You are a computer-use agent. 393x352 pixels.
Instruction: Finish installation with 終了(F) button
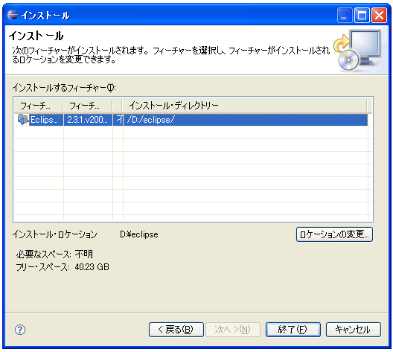[293, 330]
